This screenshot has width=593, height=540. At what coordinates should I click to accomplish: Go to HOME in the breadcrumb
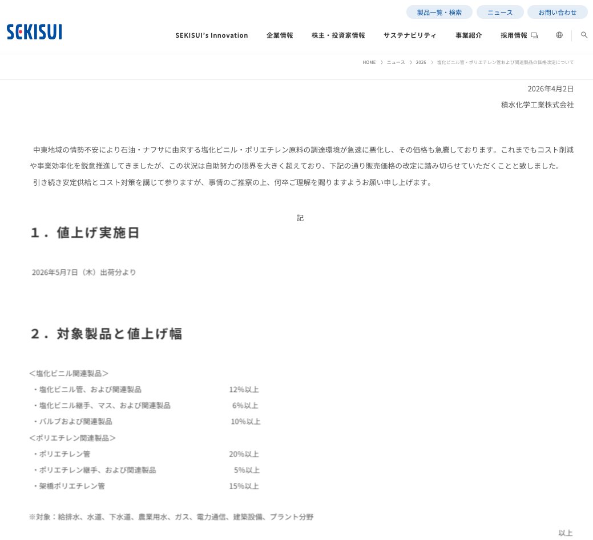[369, 62]
